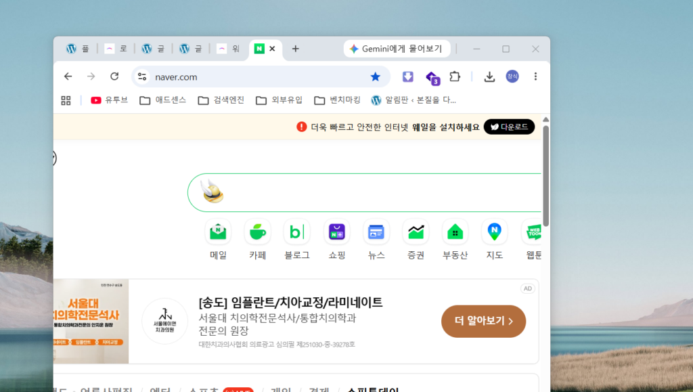Viewport: 693px width, 392px height.
Task: Open the Shopping (쇼핑) shortcut icon
Action: (336, 232)
